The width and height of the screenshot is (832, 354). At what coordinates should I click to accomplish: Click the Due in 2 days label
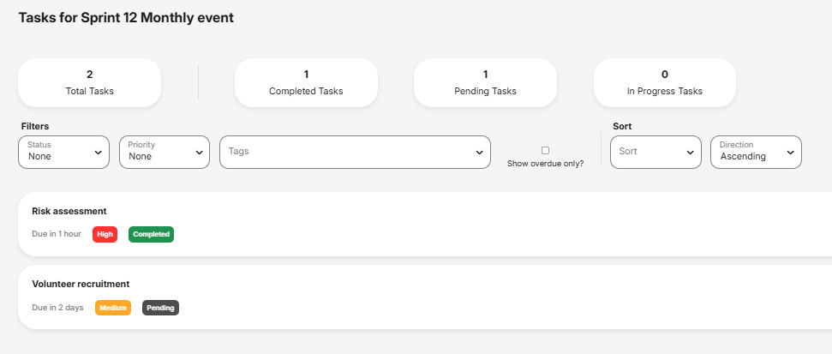(x=57, y=308)
